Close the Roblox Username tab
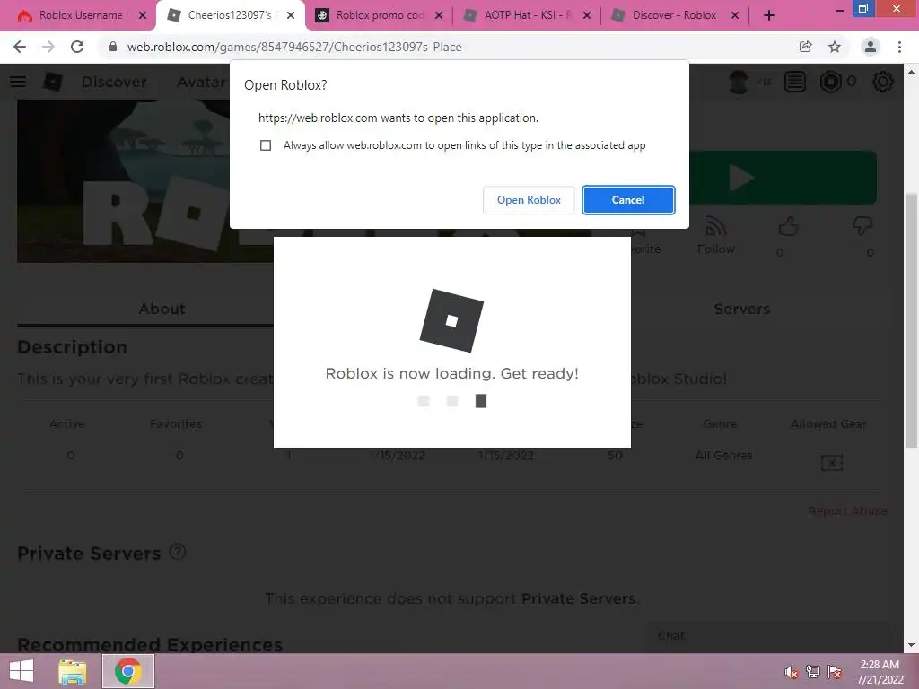Image resolution: width=919 pixels, height=689 pixels. (x=143, y=16)
